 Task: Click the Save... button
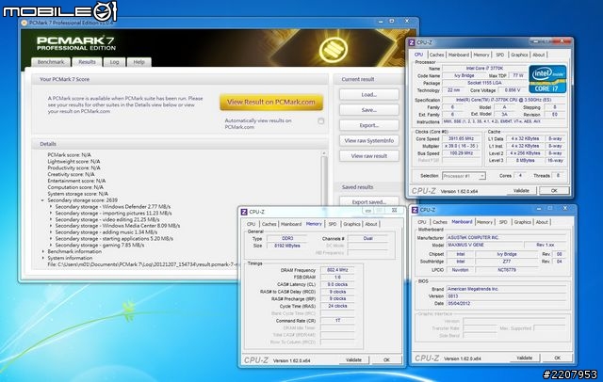pos(368,110)
